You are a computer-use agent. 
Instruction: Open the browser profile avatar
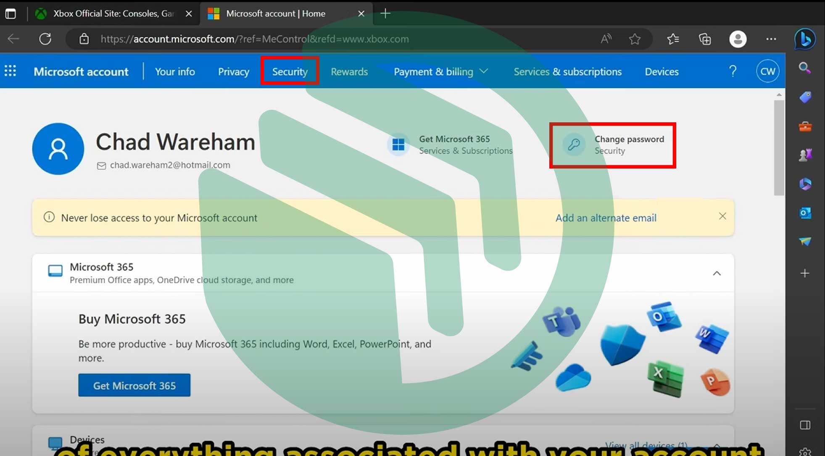738,39
